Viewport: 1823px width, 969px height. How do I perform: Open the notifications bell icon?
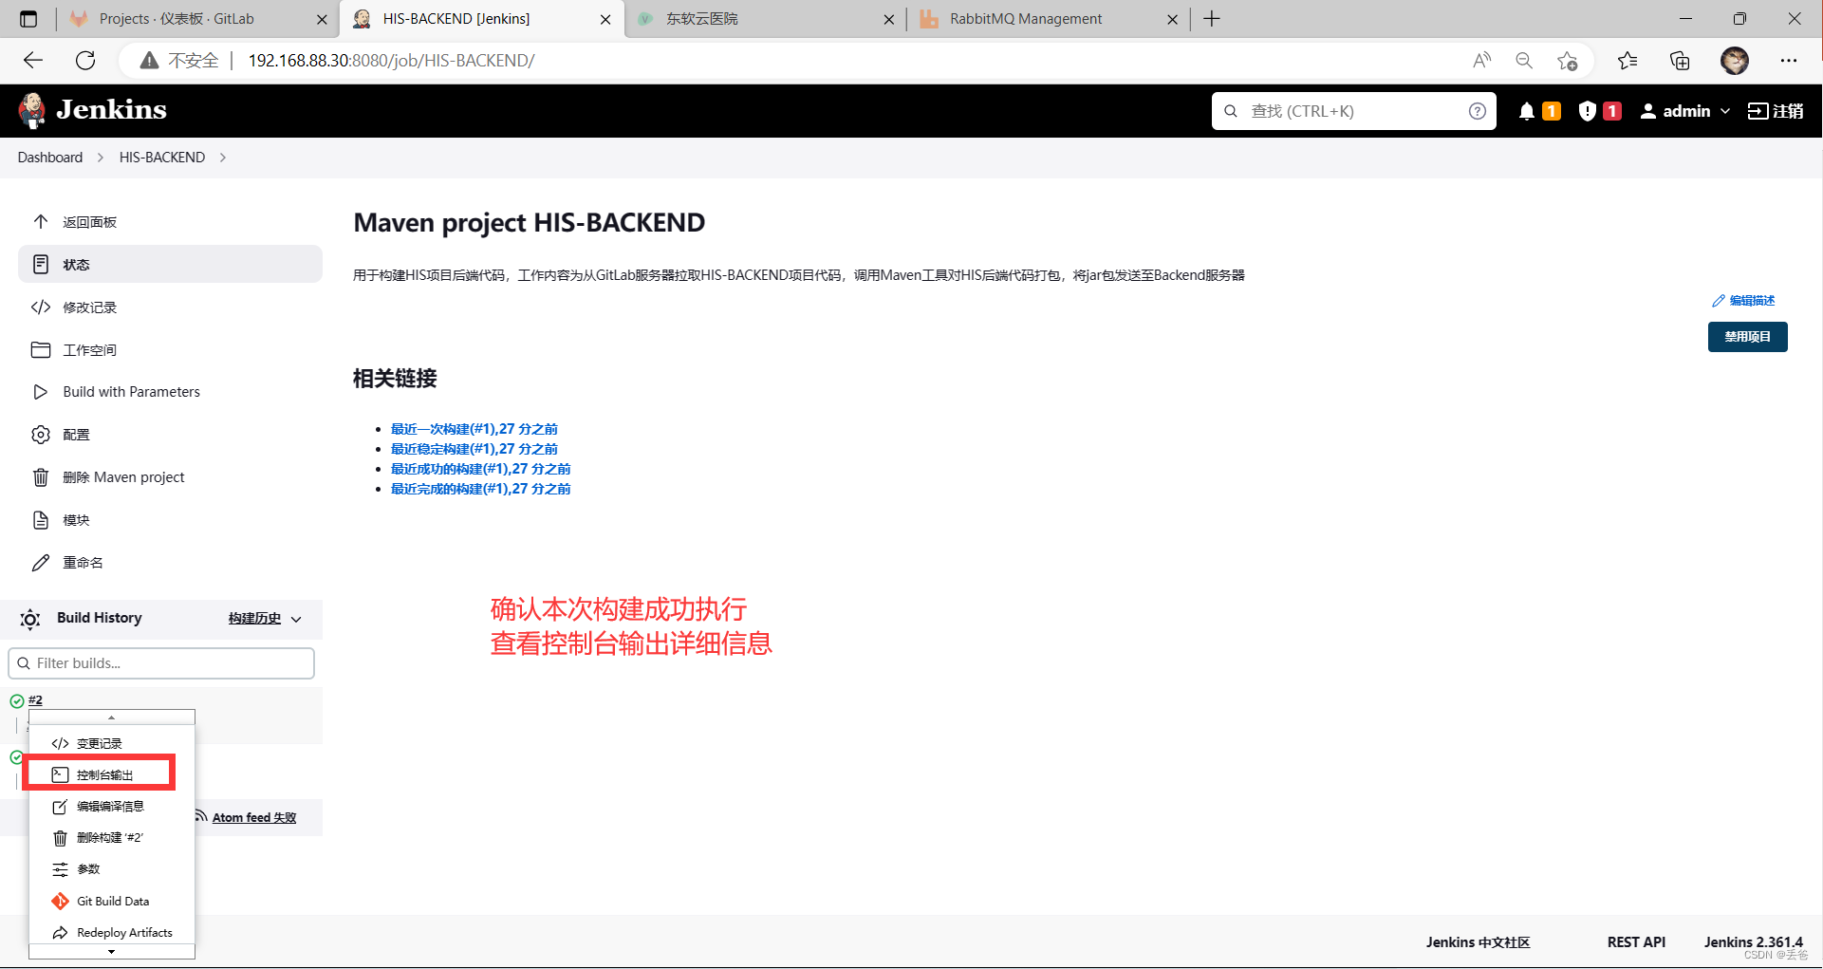coord(1526,111)
